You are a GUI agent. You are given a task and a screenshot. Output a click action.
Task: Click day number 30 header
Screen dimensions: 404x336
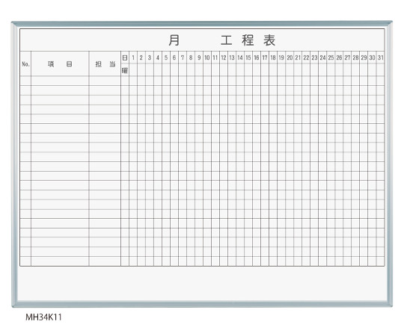372,57
